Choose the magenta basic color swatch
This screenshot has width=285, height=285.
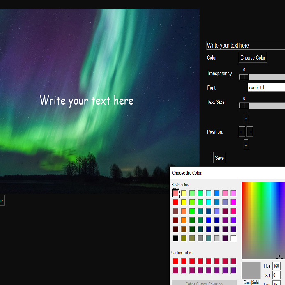[233, 202]
